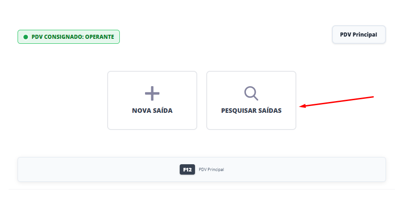The height and width of the screenshot is (199, 404).
Task: Click the PDV Principal button at top right
Action: 359,34
